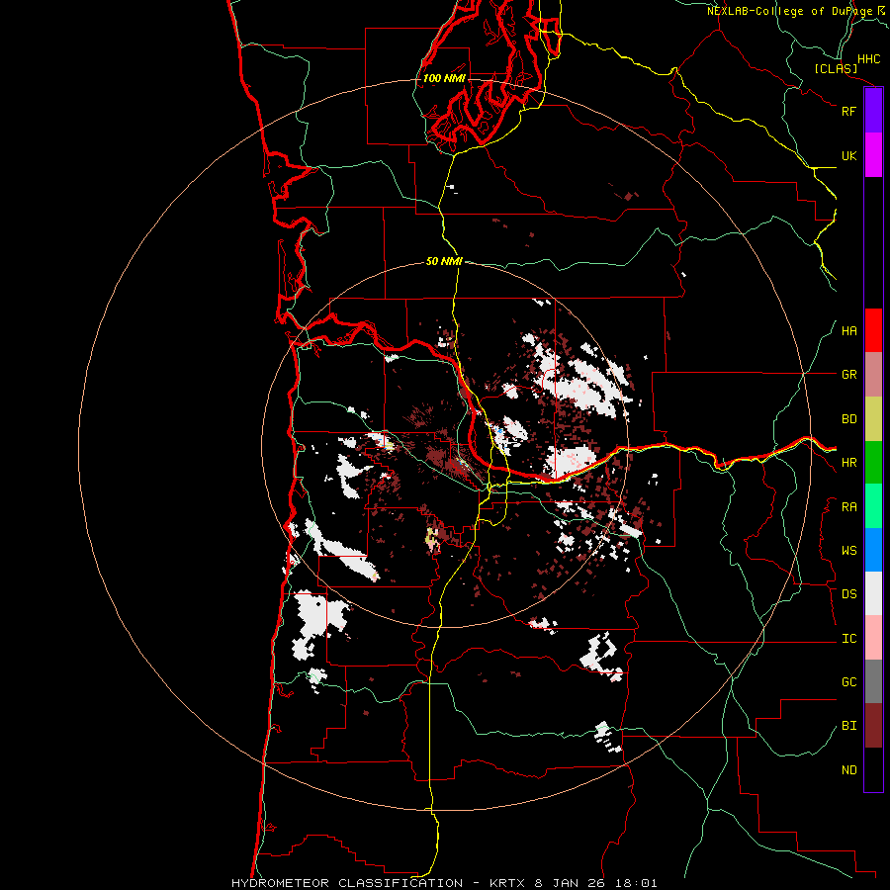Click the ND legend label
The image size is (890, 890).
point(849,770)
